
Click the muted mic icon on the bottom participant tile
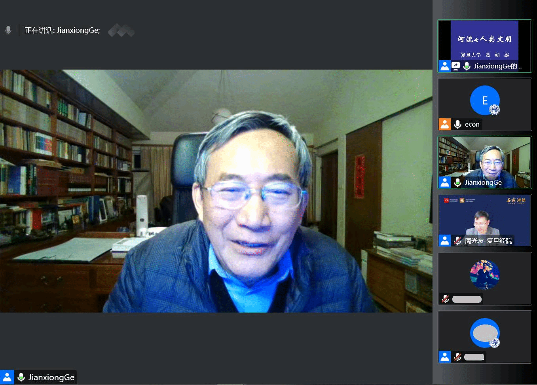[458, 357]
